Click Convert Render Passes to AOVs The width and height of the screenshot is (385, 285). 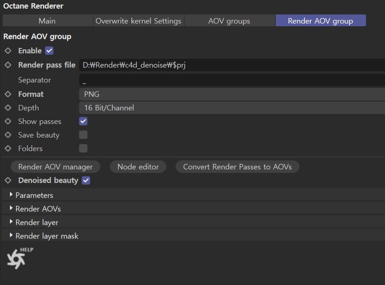237,167
